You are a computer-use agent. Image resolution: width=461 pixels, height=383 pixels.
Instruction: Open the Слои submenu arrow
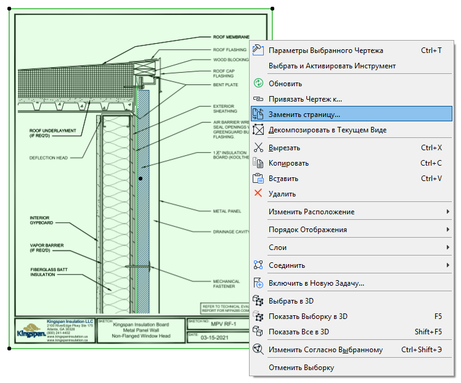447,248
